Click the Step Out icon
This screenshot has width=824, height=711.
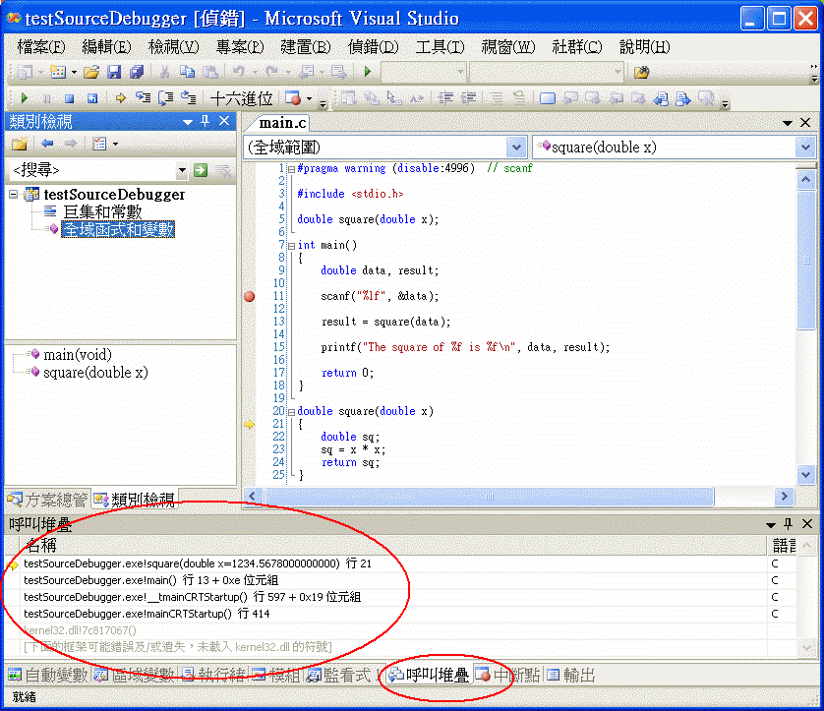pyautogui.click(x=188, y=97)
